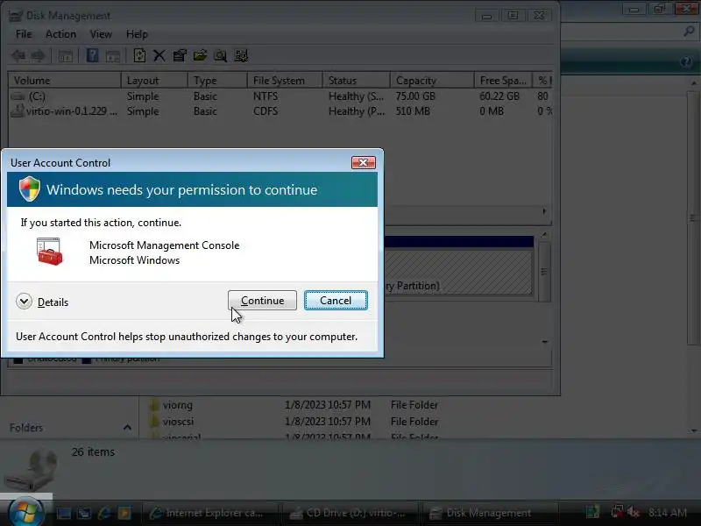Click the Delete (X) toolbar icon

tap(159, 55)
